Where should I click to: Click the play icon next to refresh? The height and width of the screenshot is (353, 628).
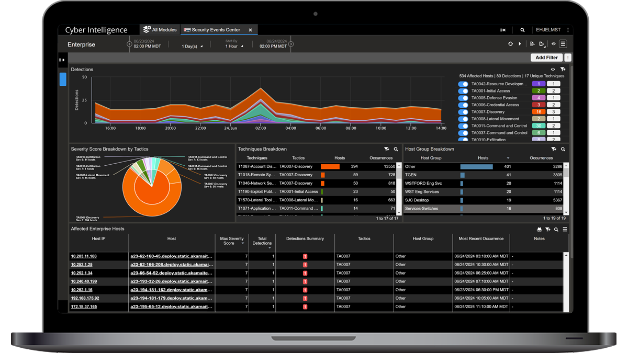click(520, 44)
